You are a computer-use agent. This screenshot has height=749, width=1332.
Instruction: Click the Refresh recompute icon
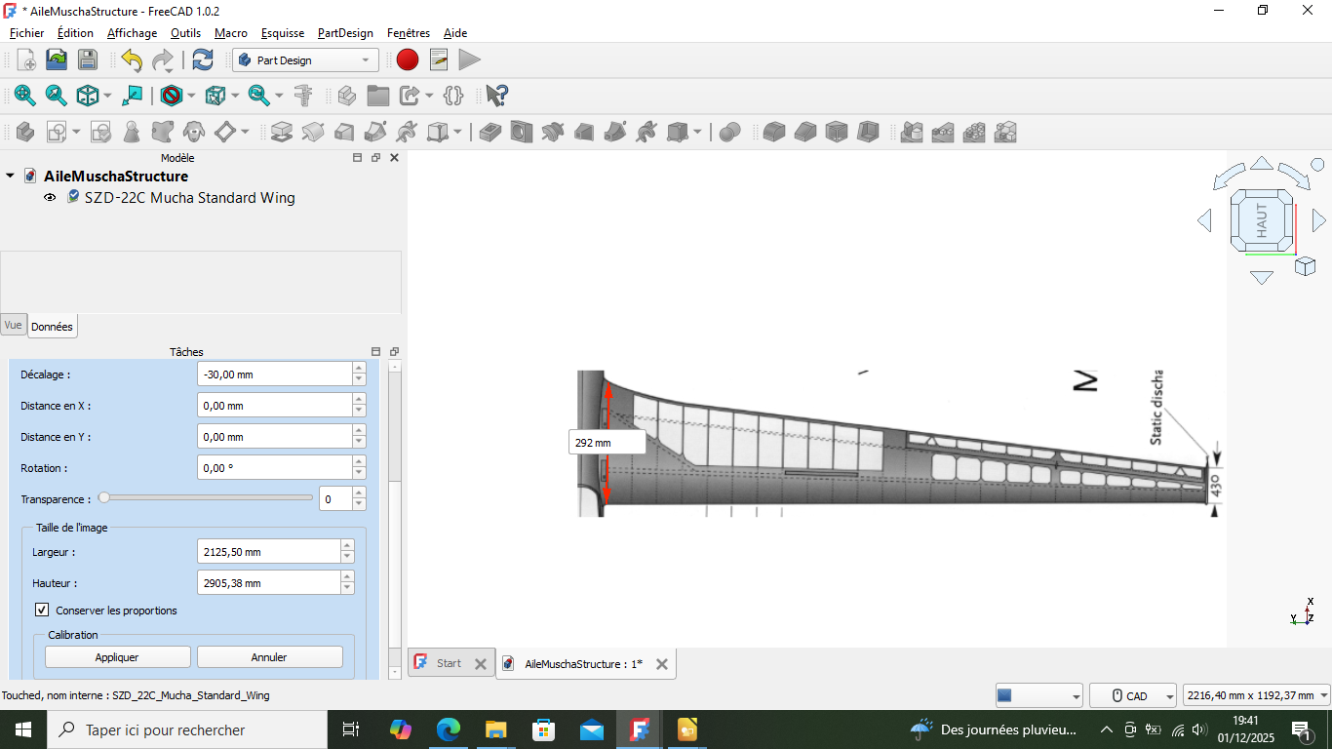point(203,60)
